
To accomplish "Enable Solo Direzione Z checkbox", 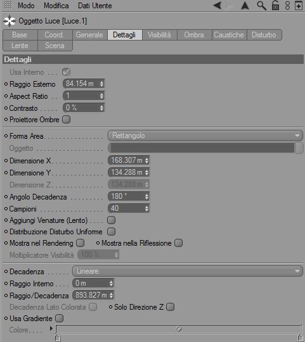I will (x=170, y=307).
